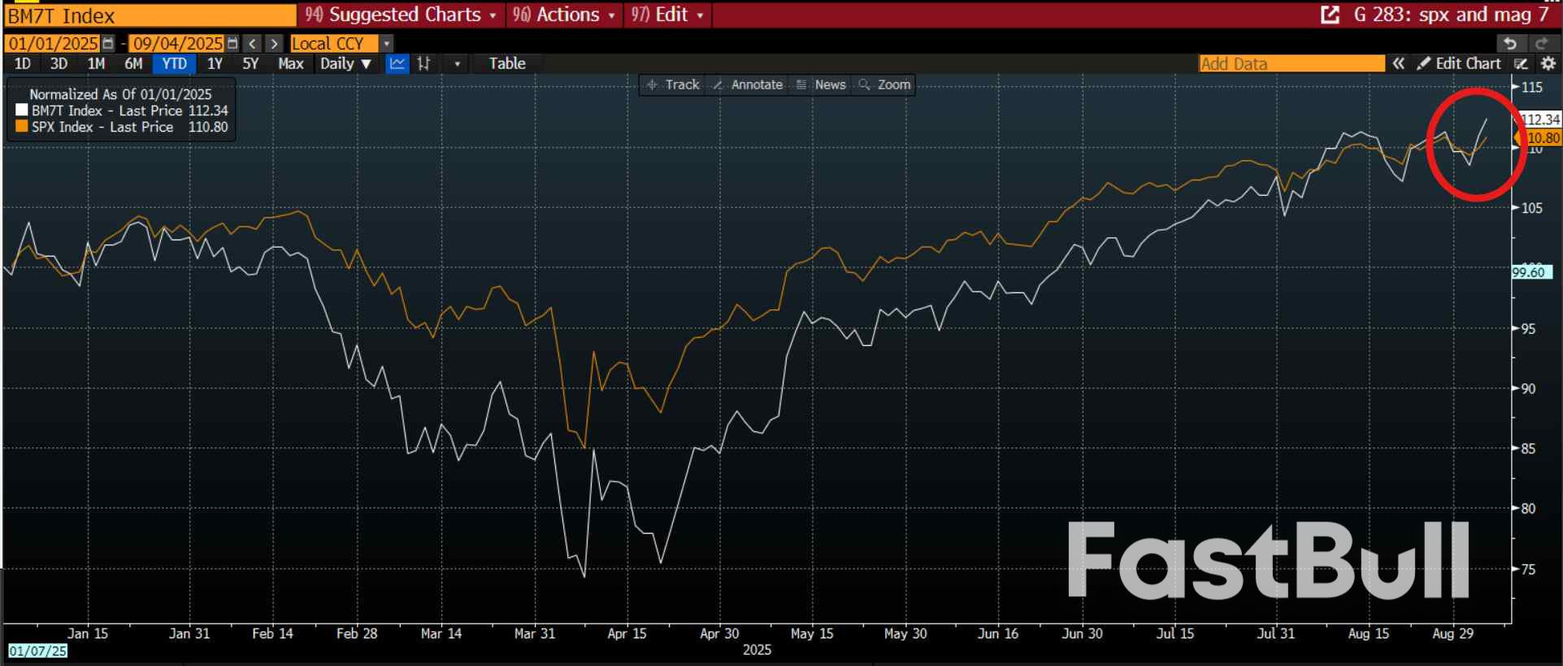The width and height of the screenshot is (1563, 666).
Task: Redo the chart change
Action: 1542,44
